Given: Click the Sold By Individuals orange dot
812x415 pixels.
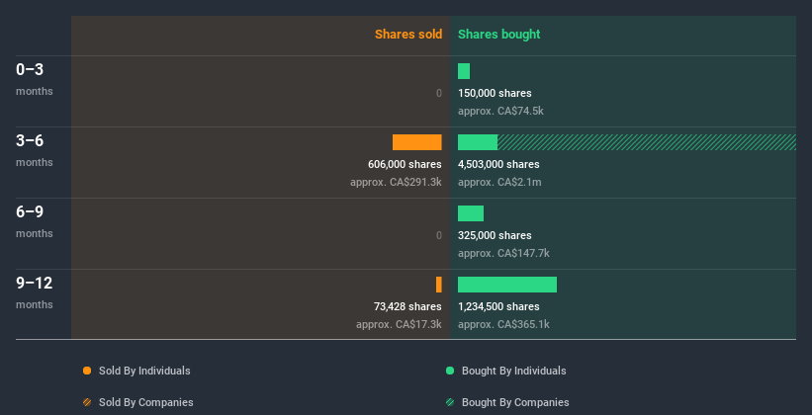Looking at the screenshot, I should [x=87, y=371].
